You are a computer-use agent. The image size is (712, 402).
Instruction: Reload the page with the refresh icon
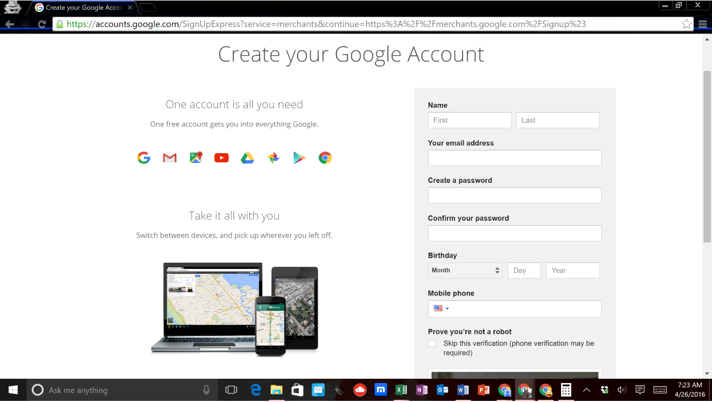click(42, 24)
